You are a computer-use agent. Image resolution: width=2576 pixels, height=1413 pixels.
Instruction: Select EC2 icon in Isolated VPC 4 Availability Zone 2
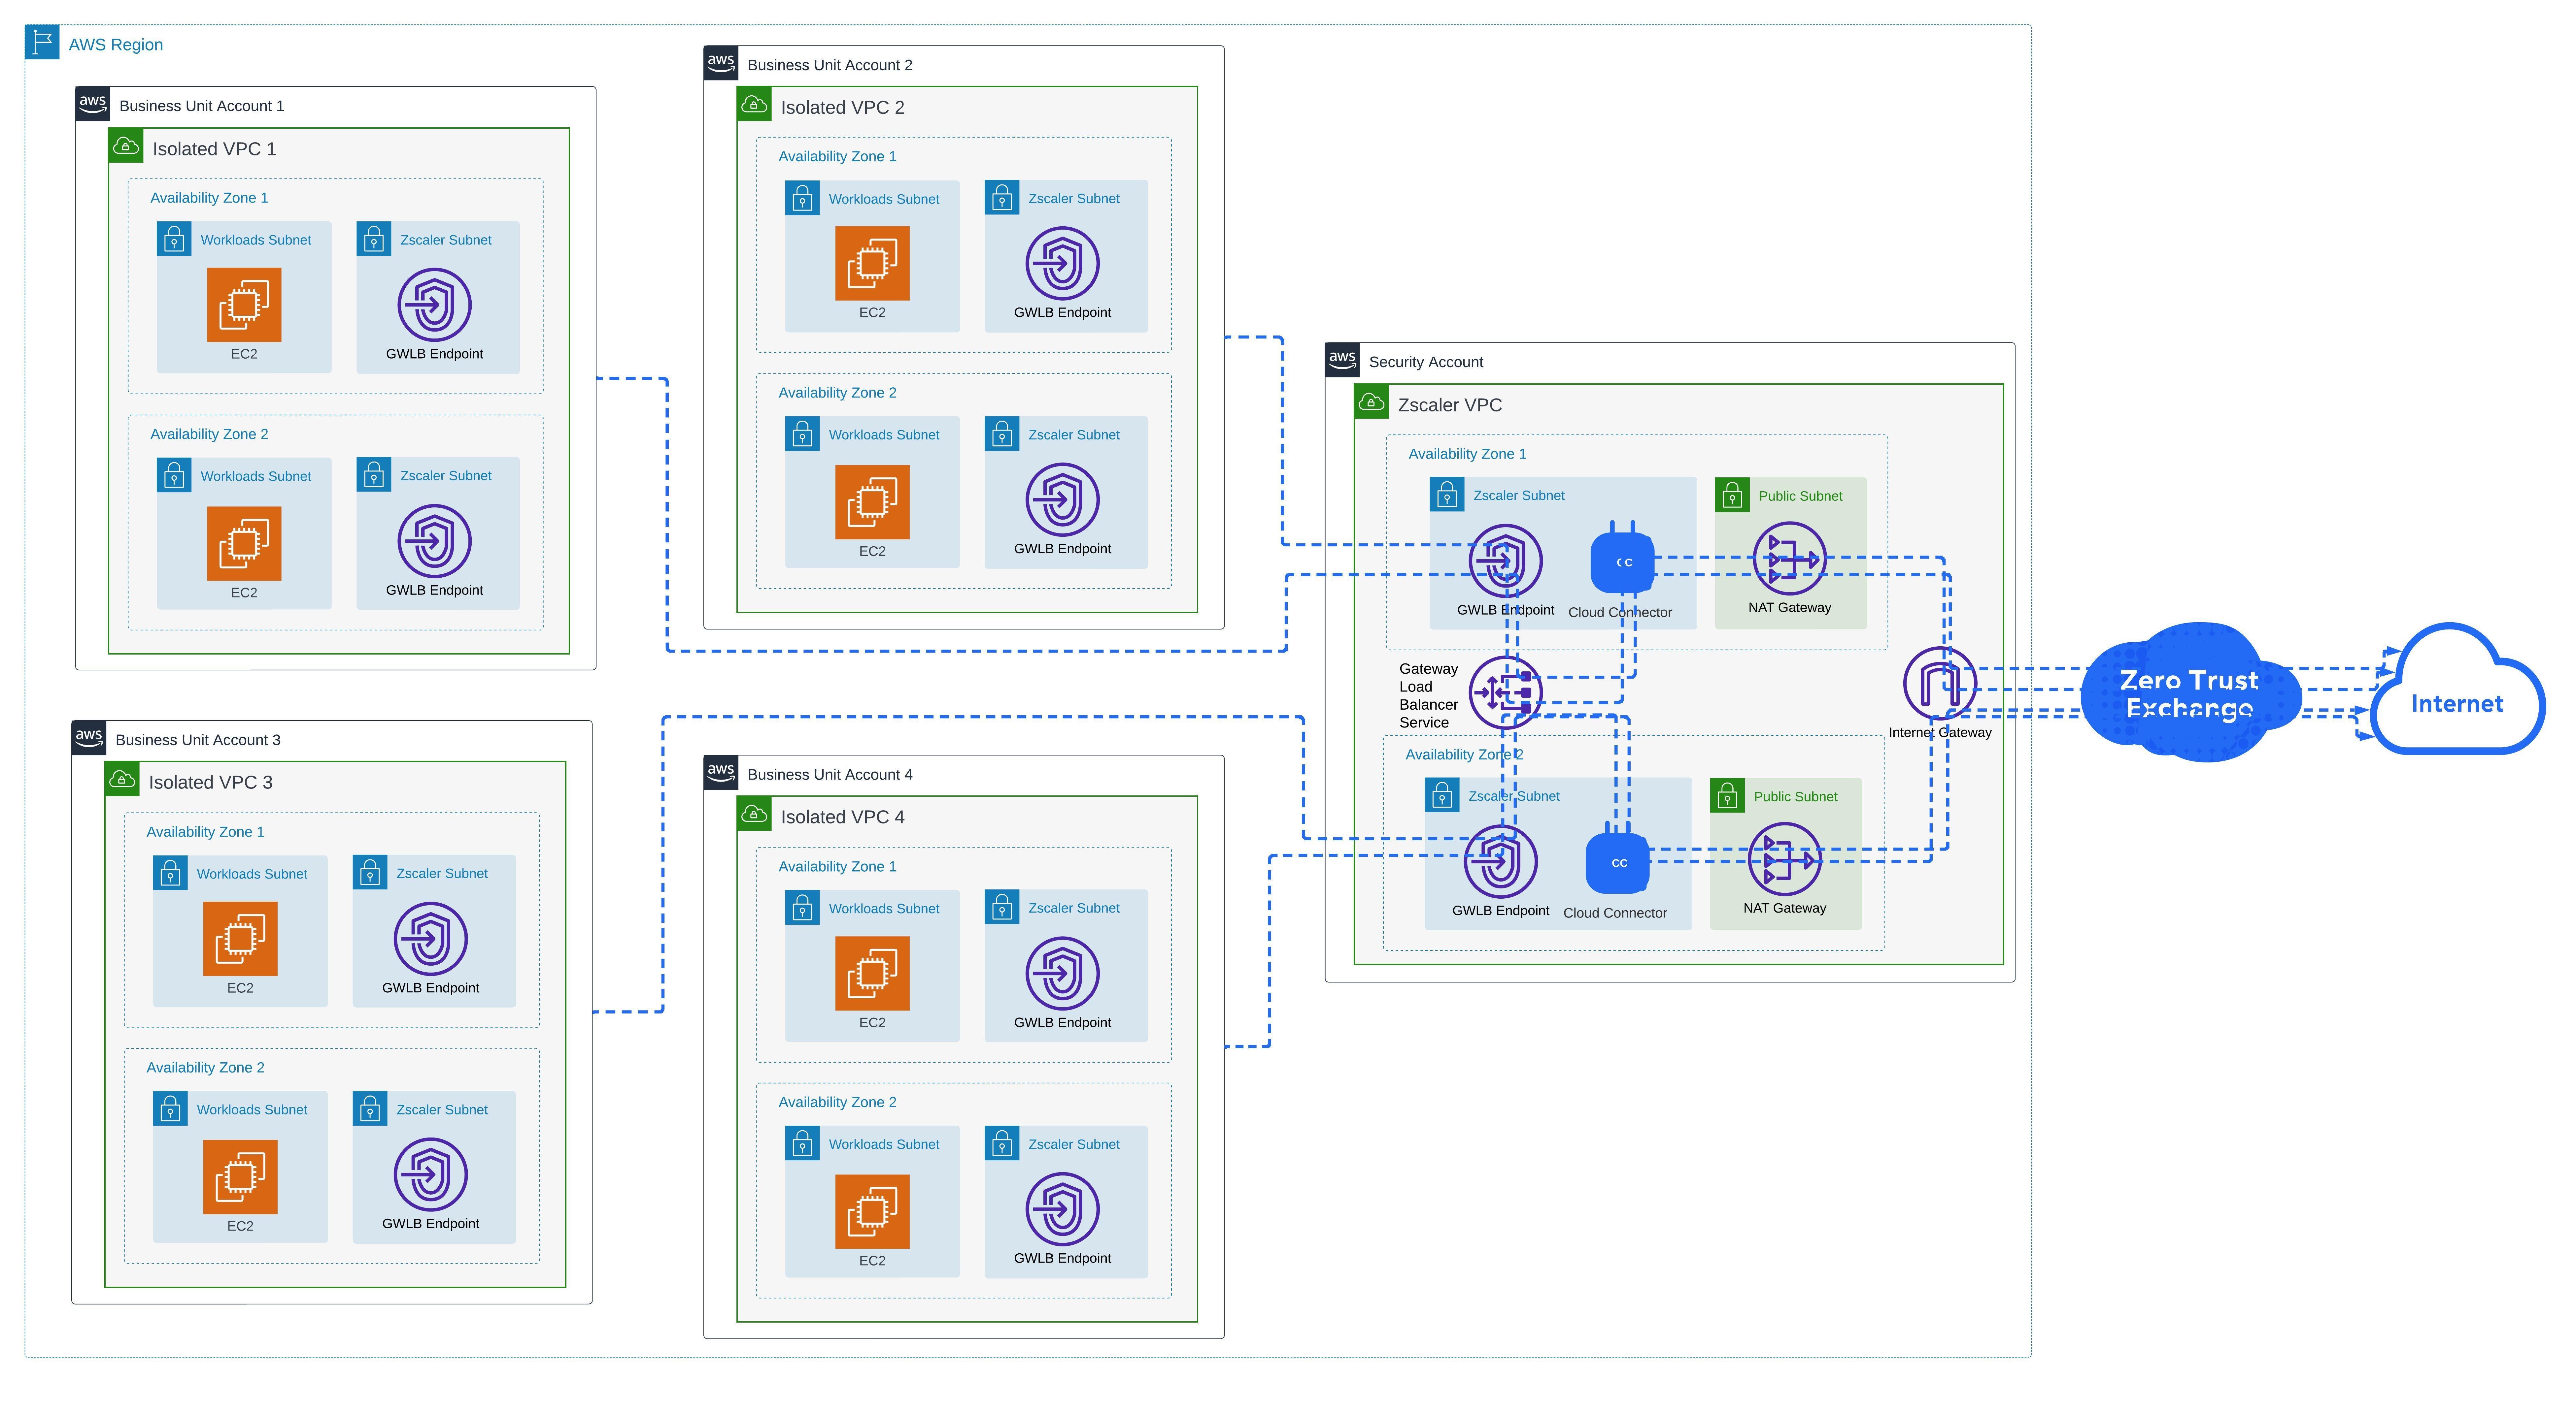tap(872, 1211)
